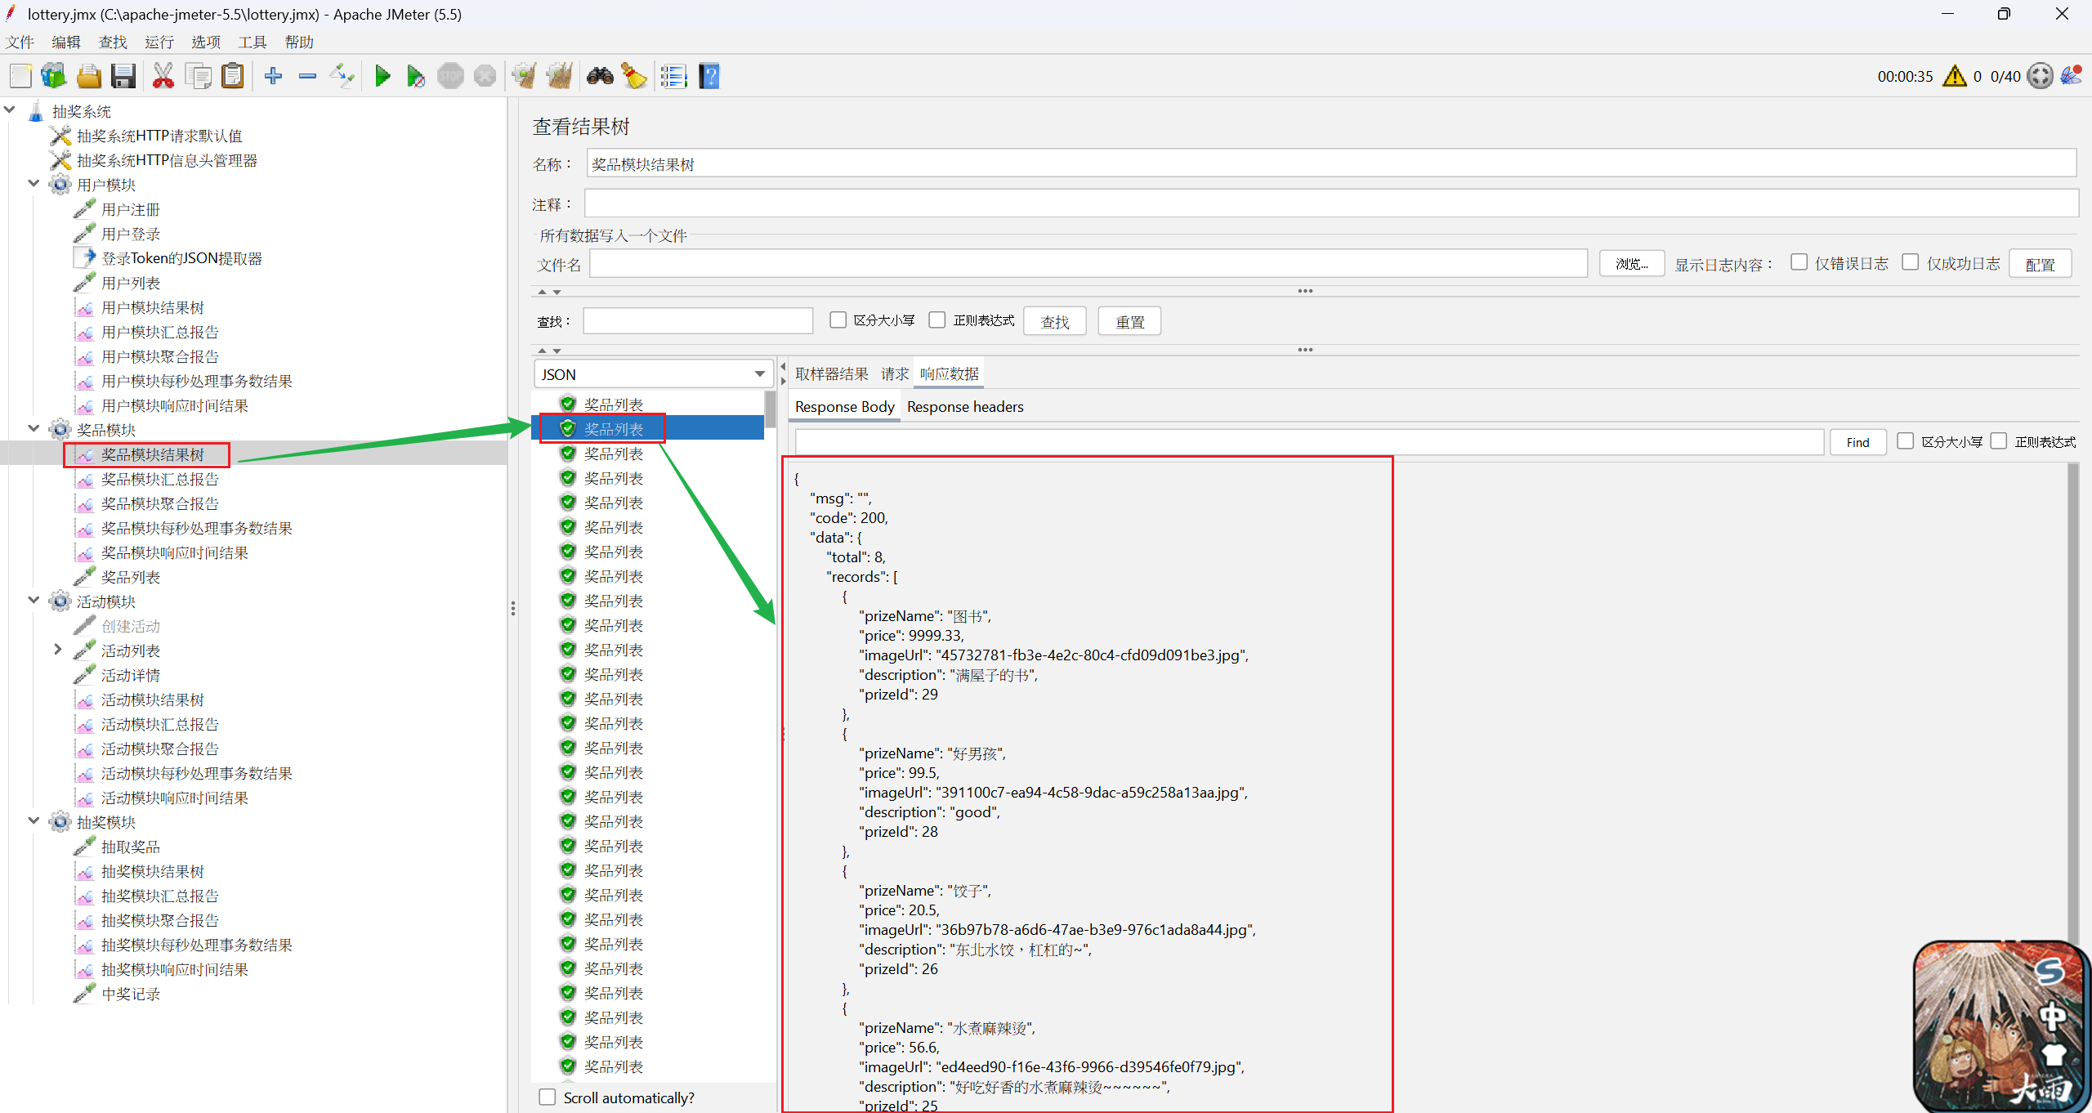
Task: Click the Function Helper list icon
Action: click(x=673, y=77)
